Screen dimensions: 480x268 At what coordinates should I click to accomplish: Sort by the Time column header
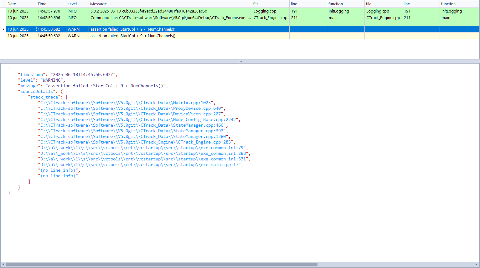point(51,4)
